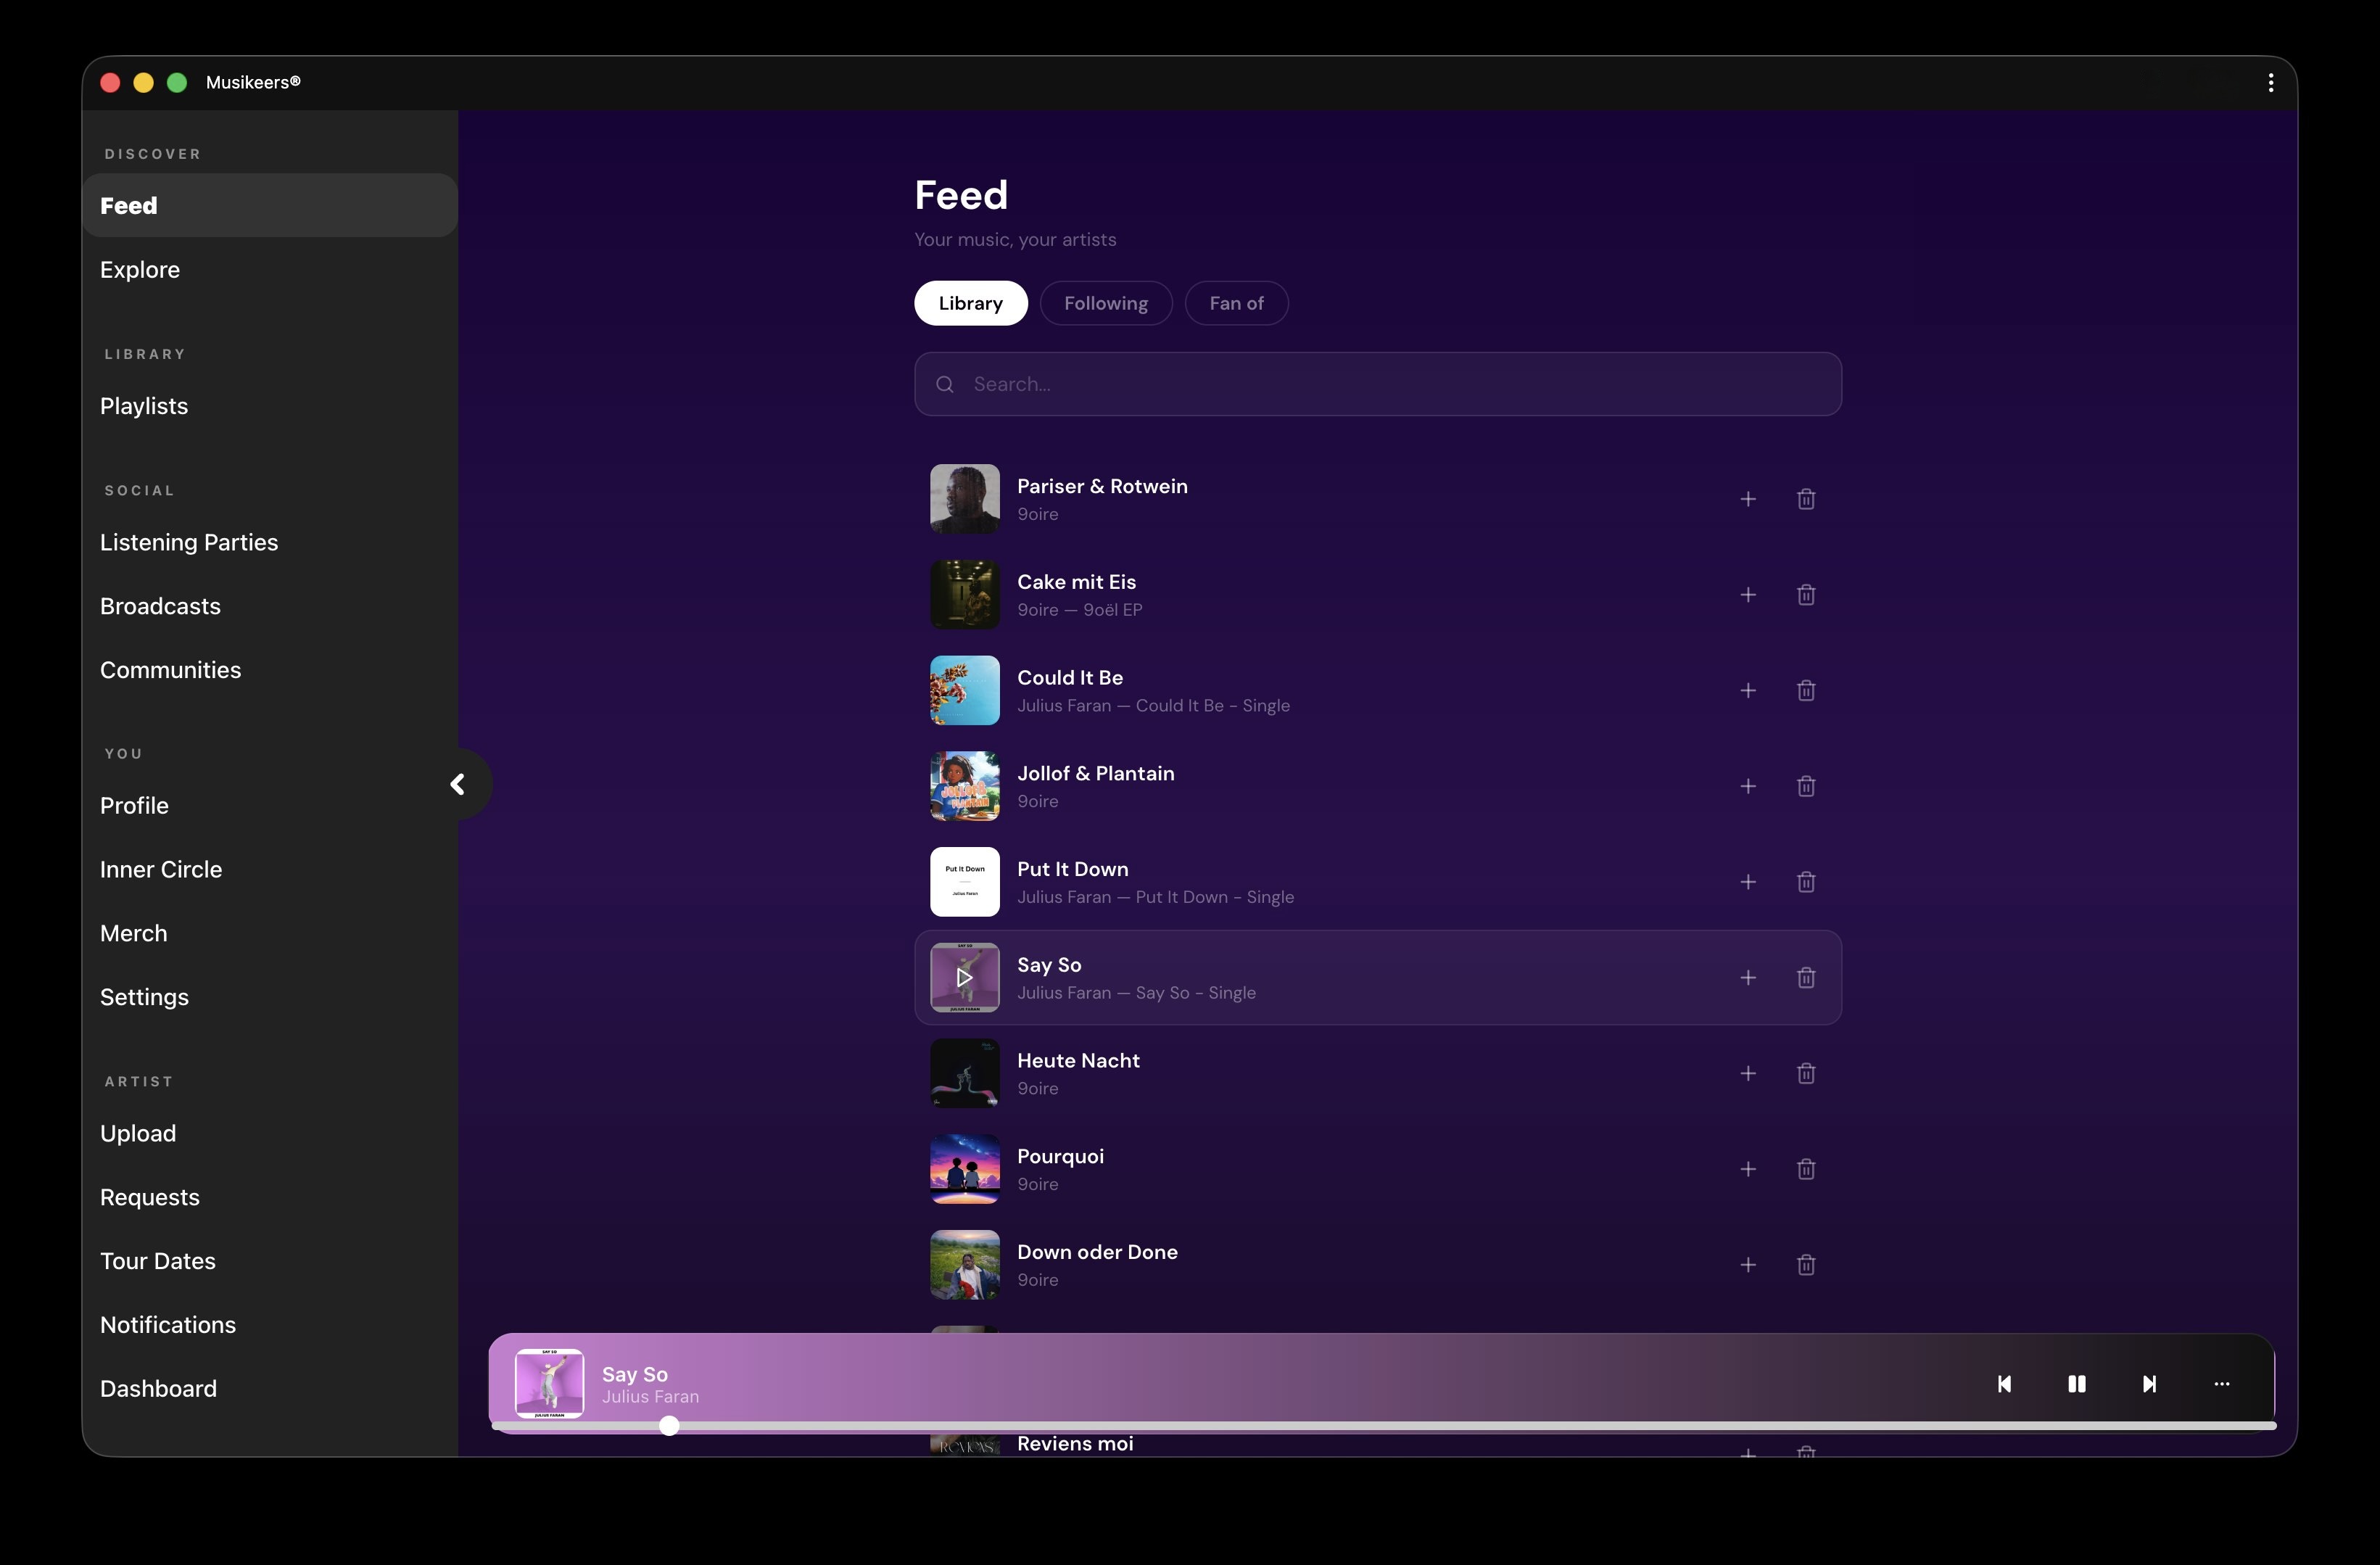Focus the library Search field
This screenshot has height=1565, width=2380.
(1377, 384)
